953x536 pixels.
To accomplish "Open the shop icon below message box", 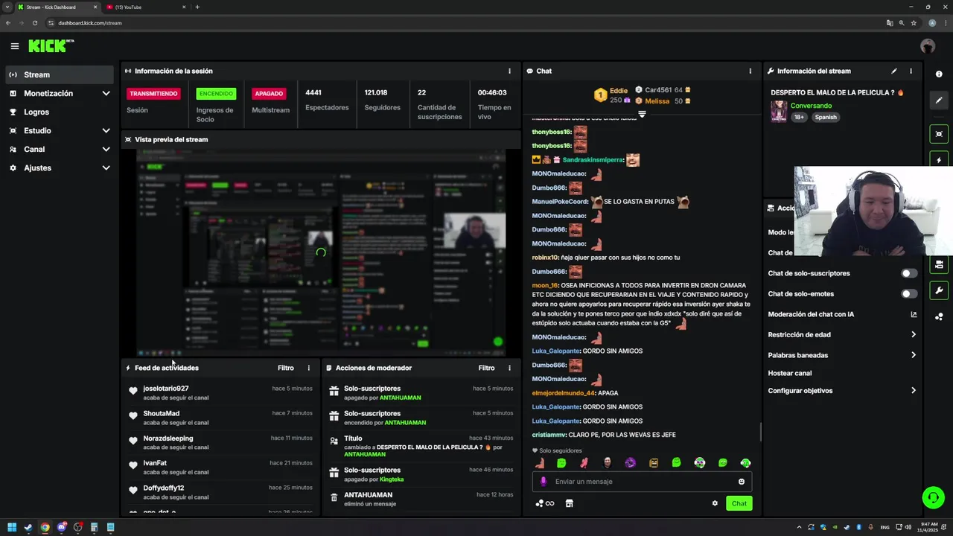I will [x=570, y=503].
